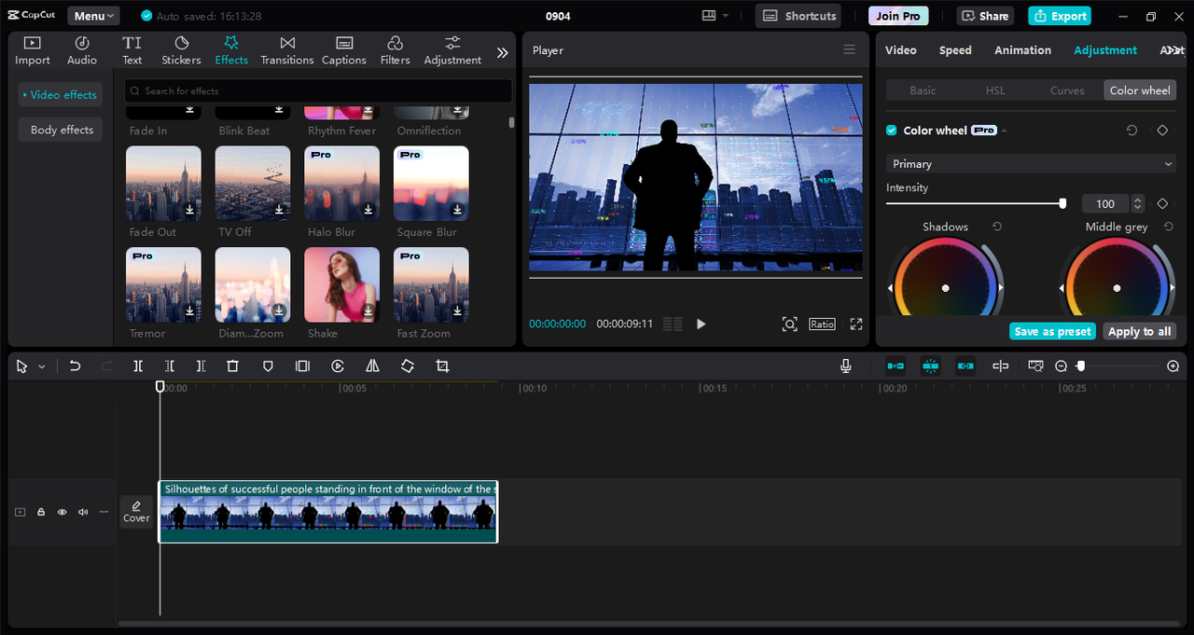Uncheck the Color wheel checkbox
The image size is (1194, 635).
click(892, 131)
